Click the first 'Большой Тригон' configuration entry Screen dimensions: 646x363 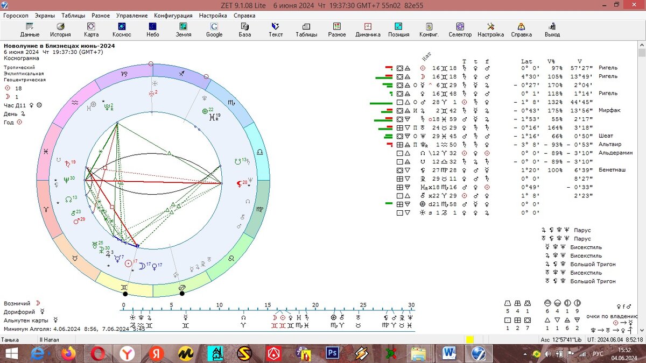click(593, 264)
